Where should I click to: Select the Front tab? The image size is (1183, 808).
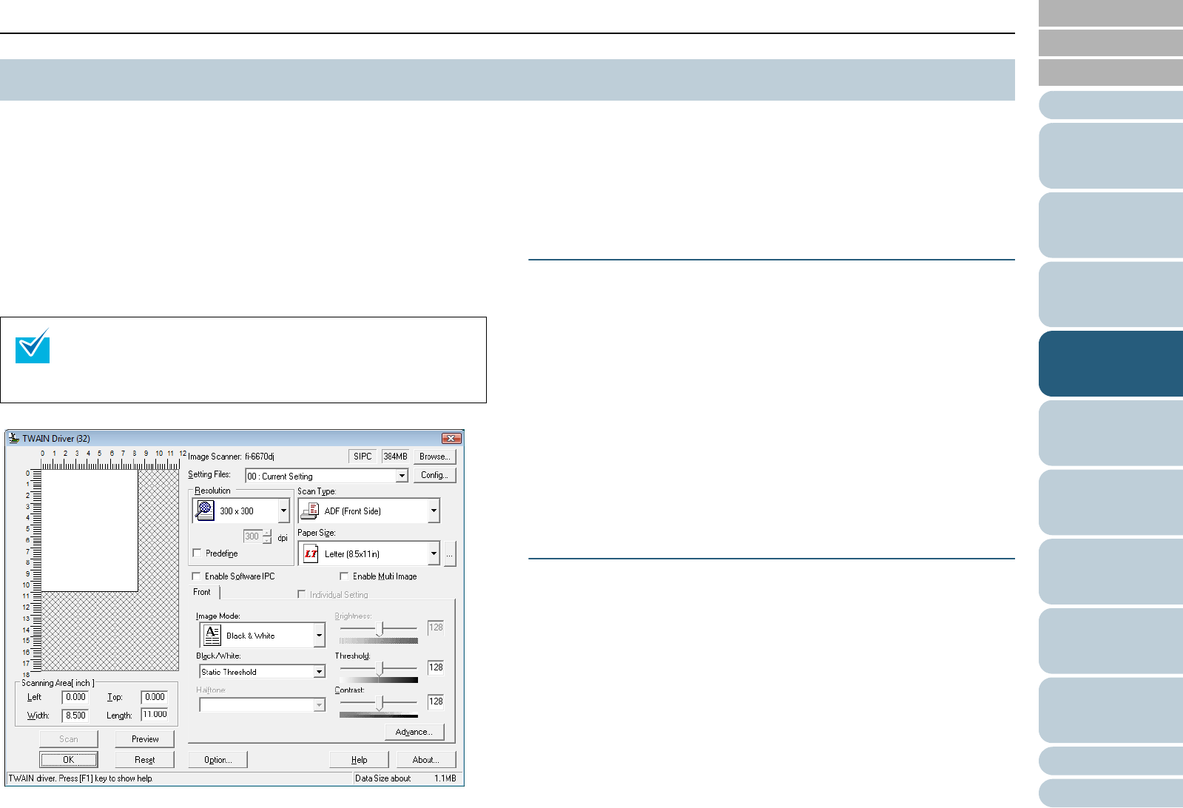pyautogui.click(x=202, y=592)
